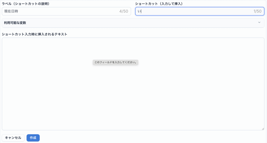Image resolution: width=267 pixels, height=143 pixels.
Task: Click the middle of the 利用可能な変数 bar
Action: [x=133, y=23]
